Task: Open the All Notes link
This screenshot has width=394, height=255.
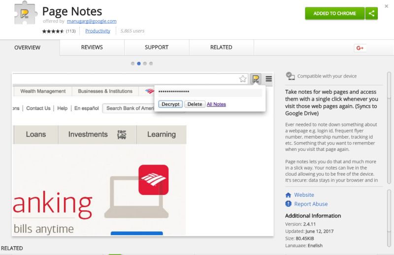Action: click(x=216, y=104)
